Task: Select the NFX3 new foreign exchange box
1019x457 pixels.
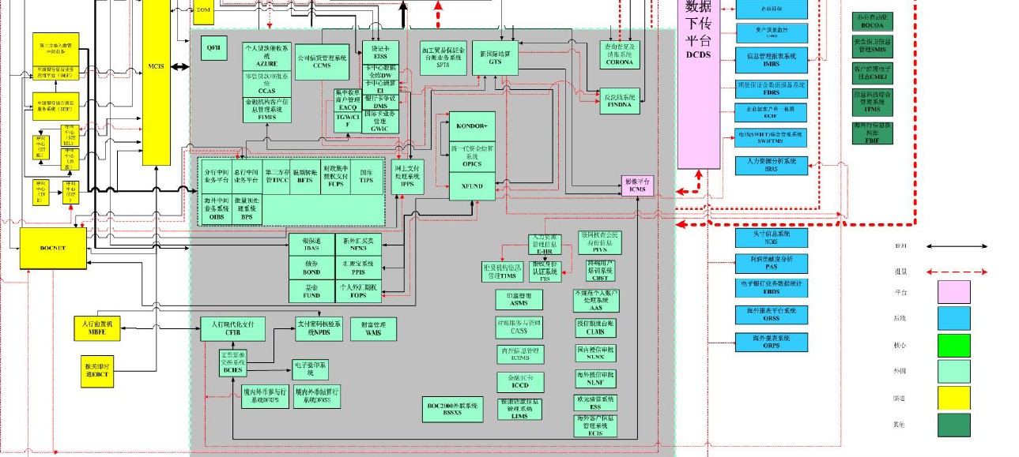Action: click(x=358, y=244)
